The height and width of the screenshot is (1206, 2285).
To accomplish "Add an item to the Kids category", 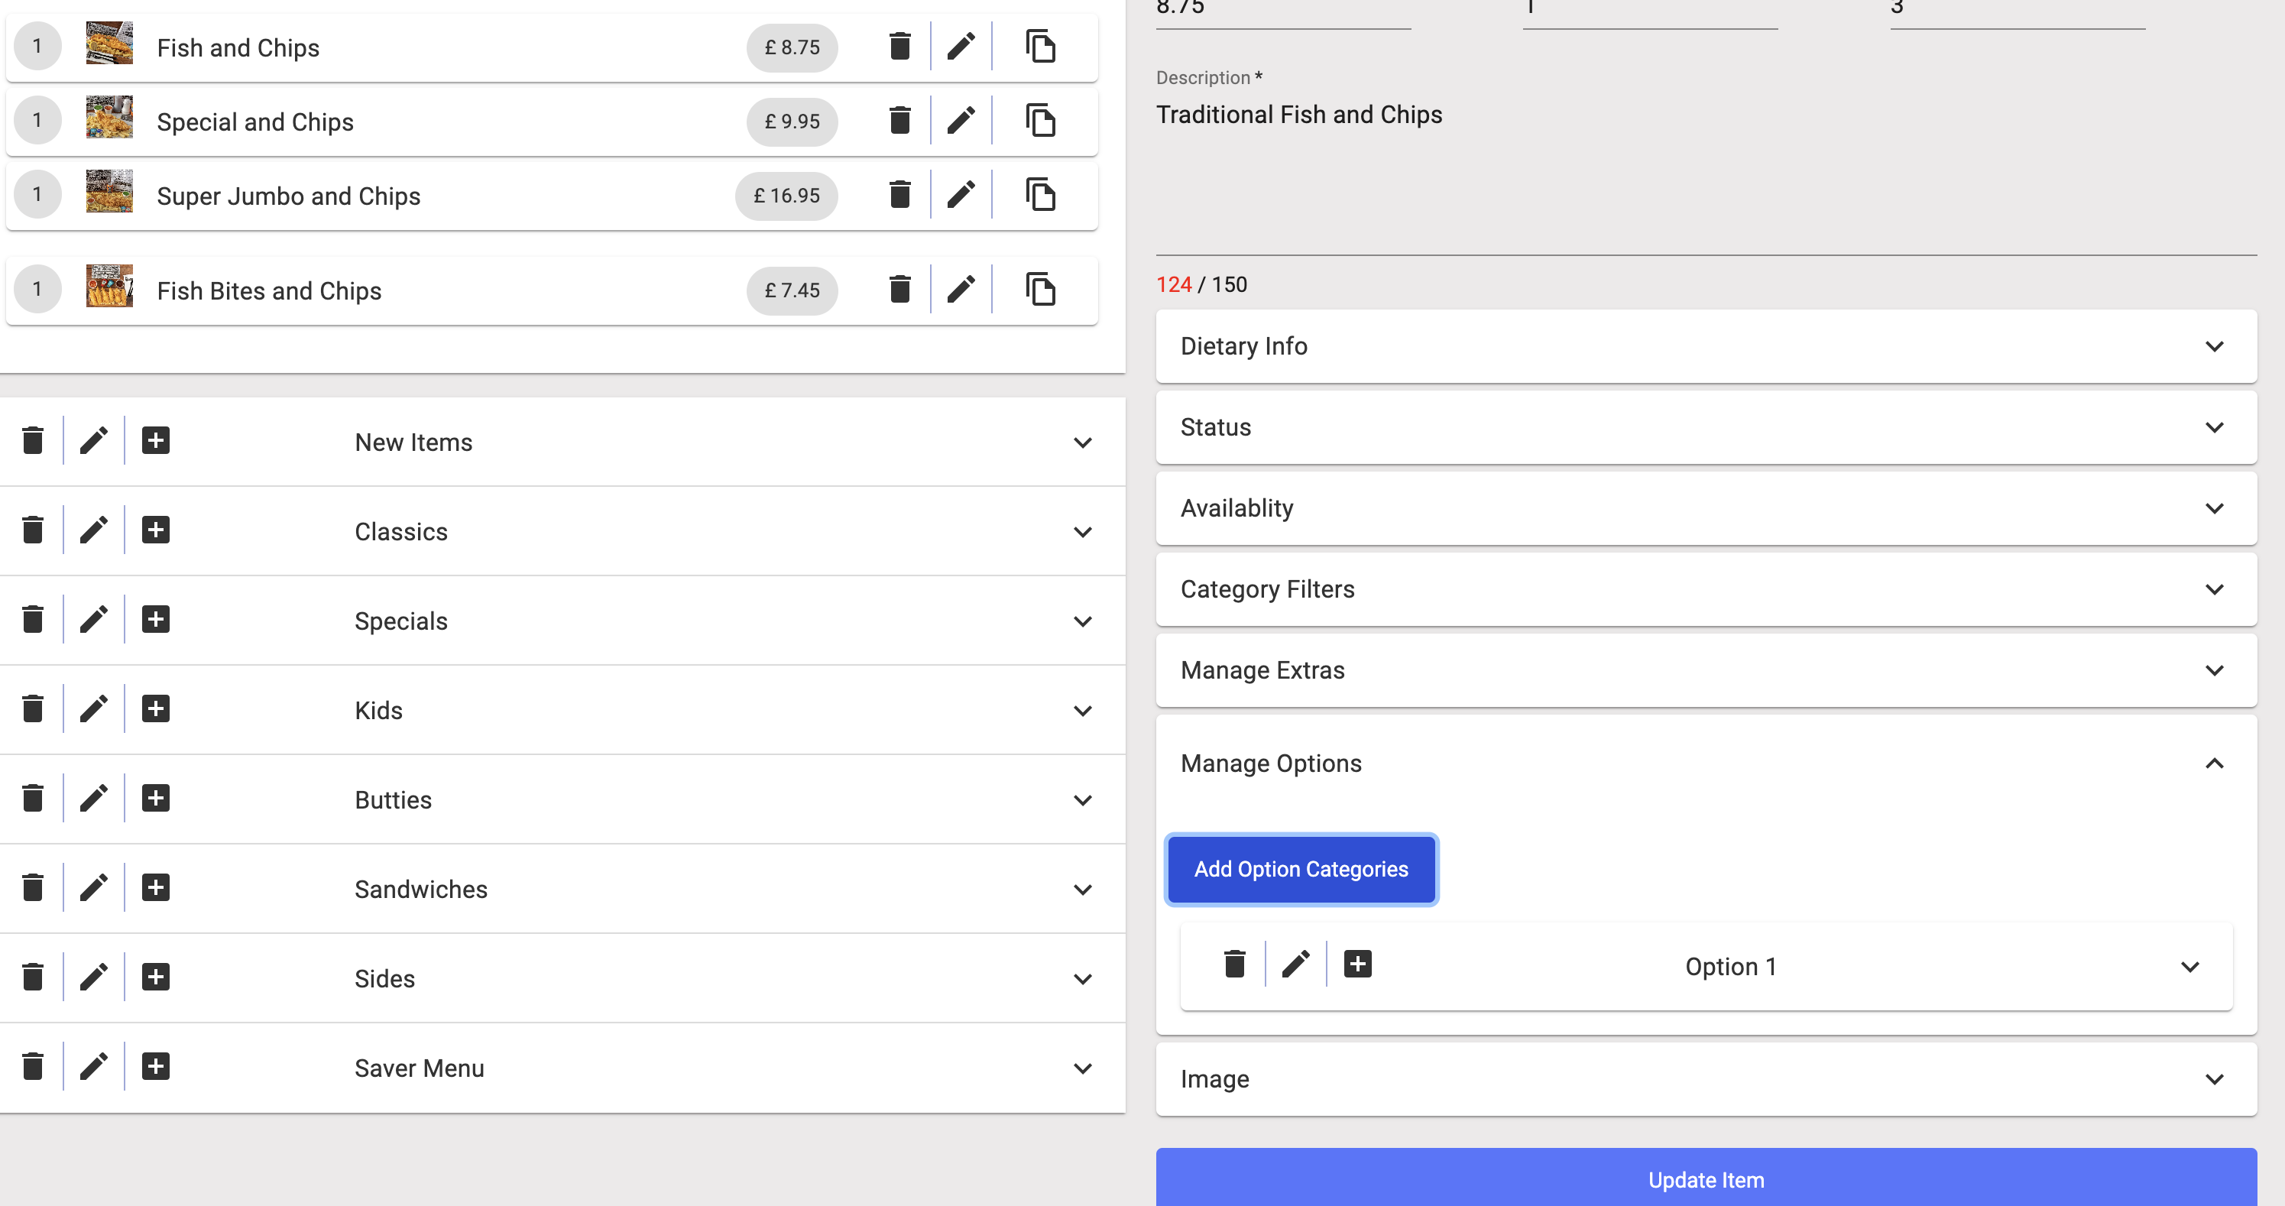I will point(156,708).
